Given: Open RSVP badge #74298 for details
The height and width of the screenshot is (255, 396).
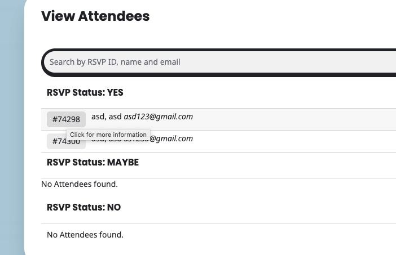Looking at the screenshot, I should click(66, 119).
